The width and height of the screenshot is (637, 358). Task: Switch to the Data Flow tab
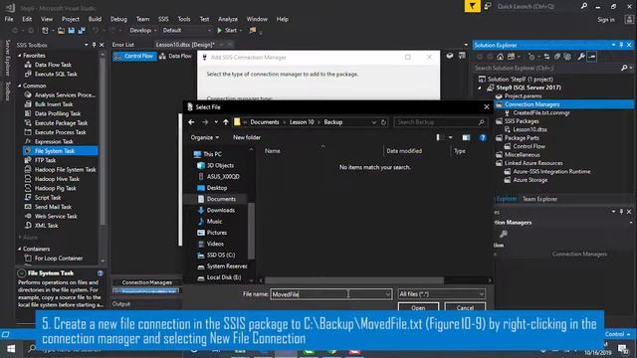tap(175, 56)
